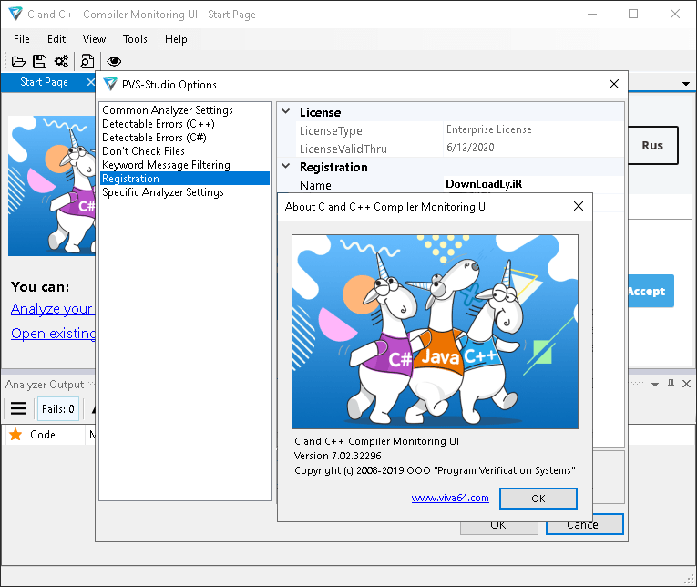
Task: Open the hamburger menu in Analyzer Output
Action: click(x=18, y=408)
